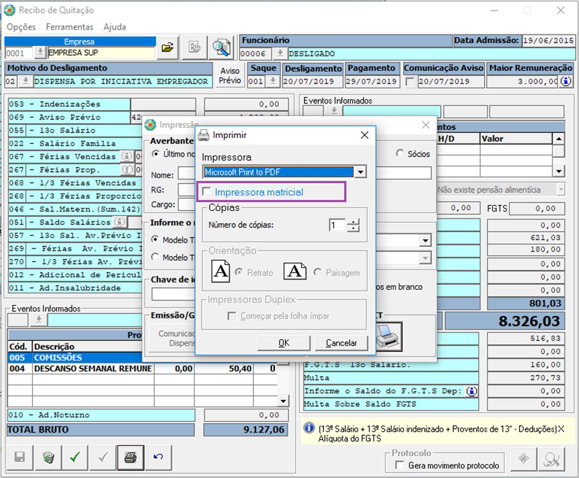Open Motivo do Desligamento lookup arrow

coord(26,81)
